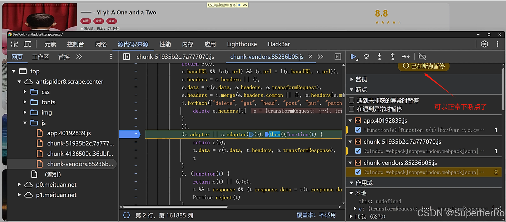
Task: Click the 8.8 movie rating score
Action: (381, 13)
